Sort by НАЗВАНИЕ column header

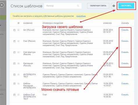click(x=28, y=23)
